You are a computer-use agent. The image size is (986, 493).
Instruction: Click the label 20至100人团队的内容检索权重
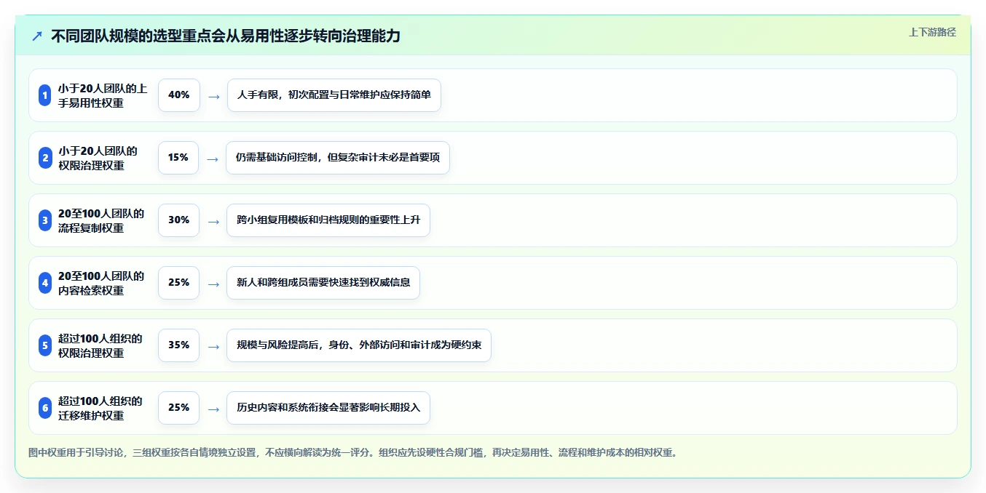(x=101, y=283)
